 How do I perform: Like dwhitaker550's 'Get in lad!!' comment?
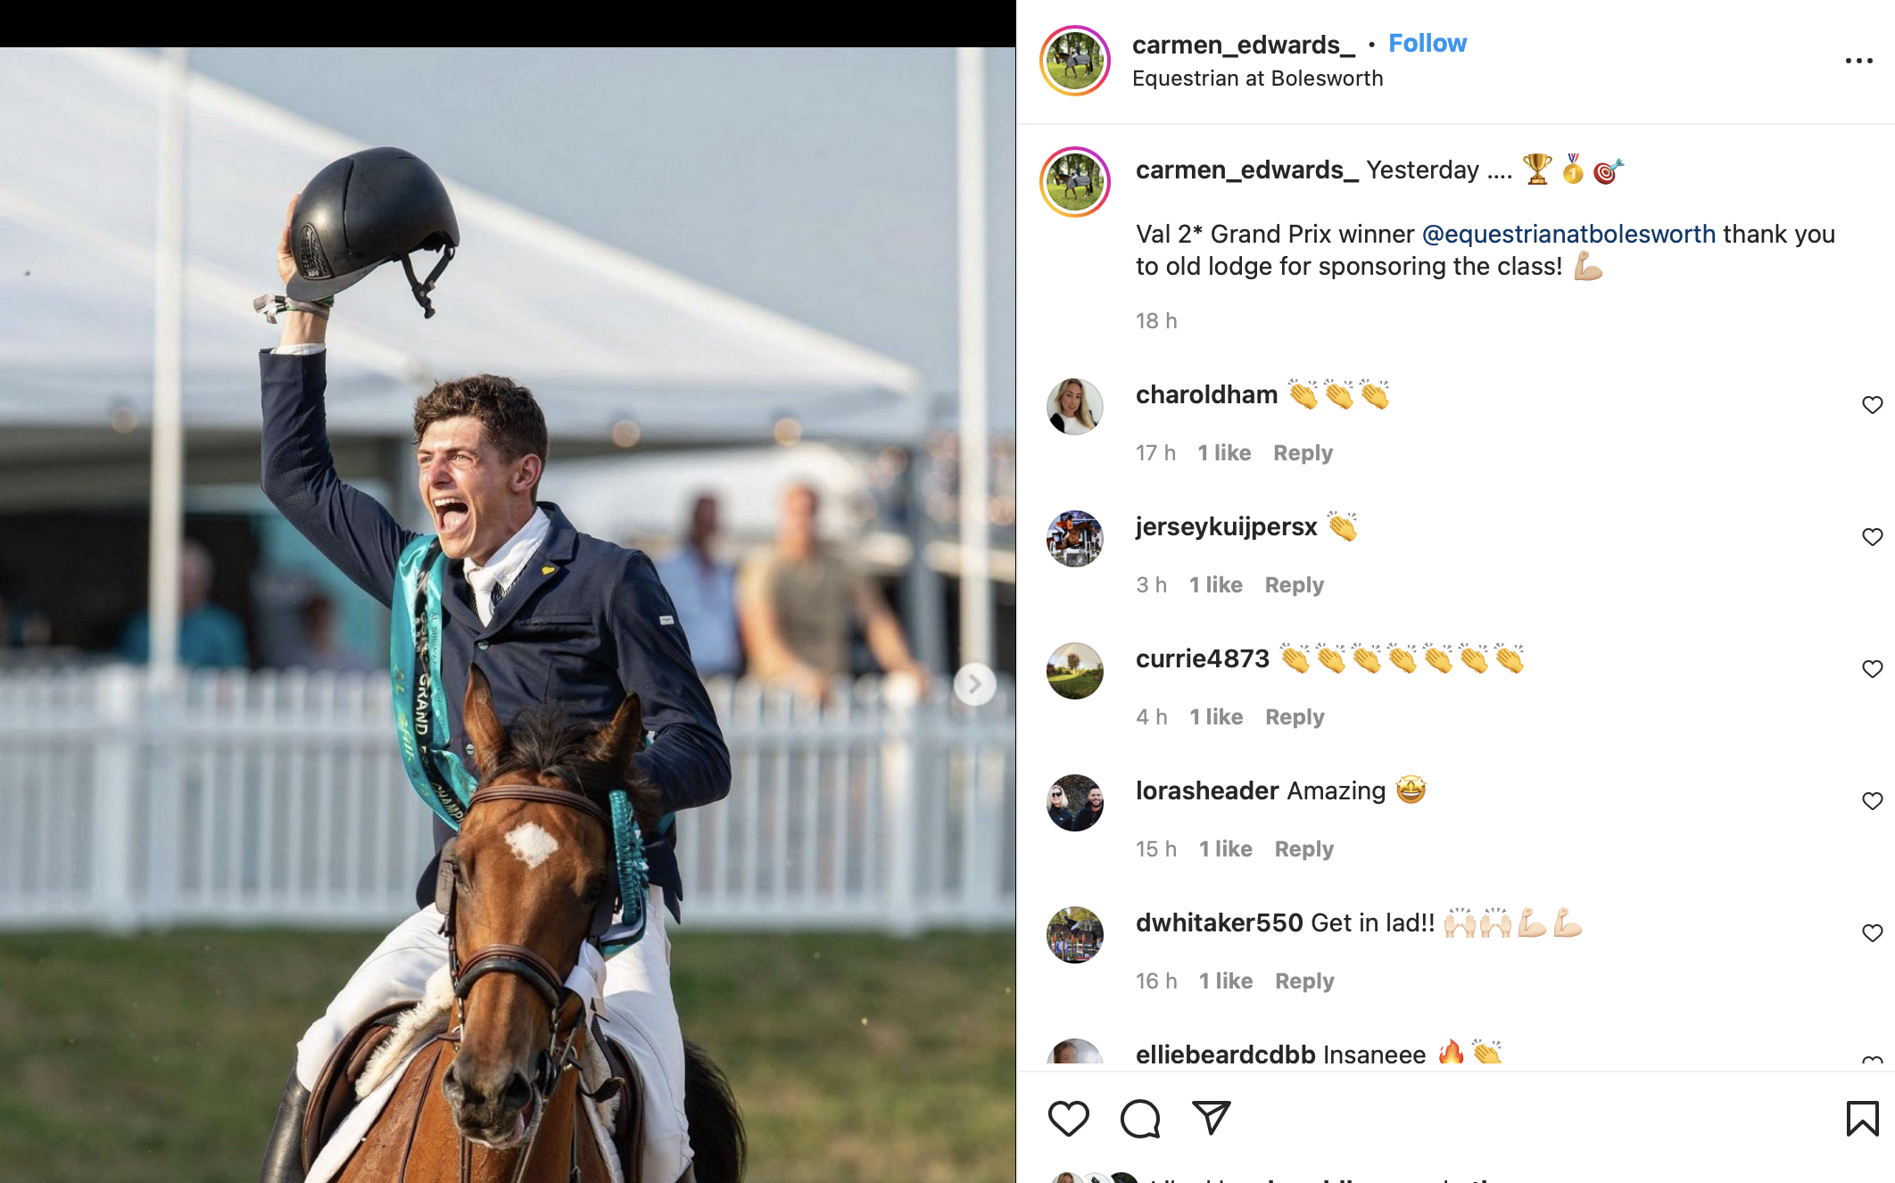coord(1872,933)
